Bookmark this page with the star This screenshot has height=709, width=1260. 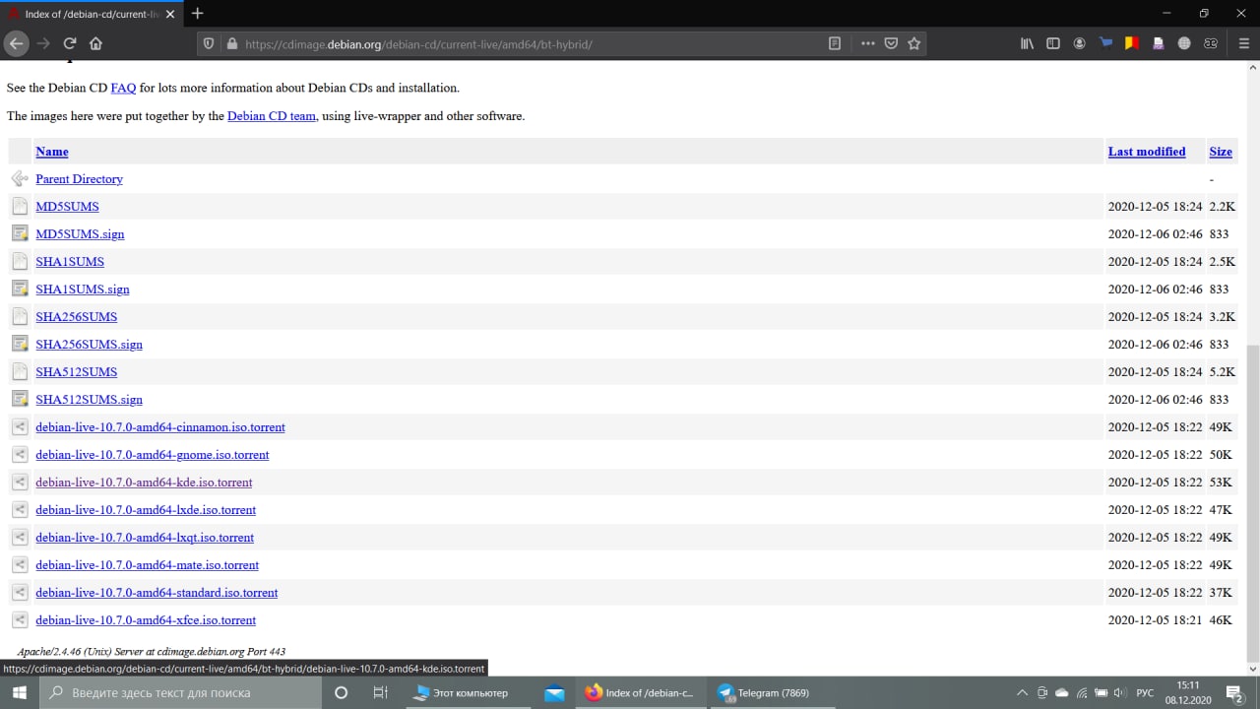coord(914,44)
